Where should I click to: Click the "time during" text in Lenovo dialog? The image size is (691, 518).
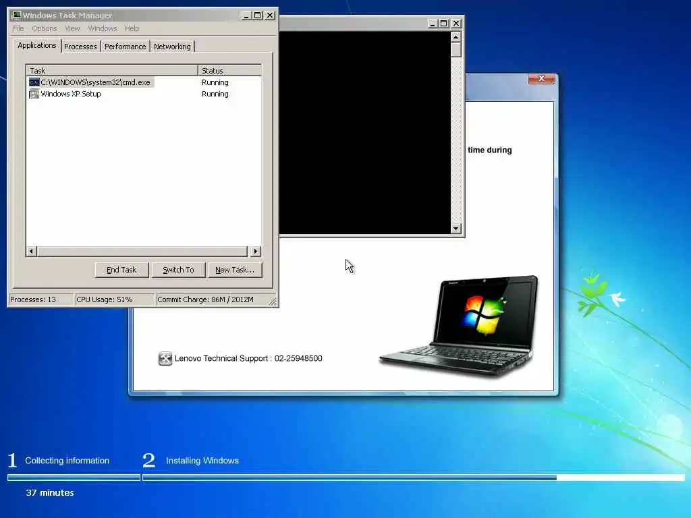pyautogui.click(x=490, y=150)
